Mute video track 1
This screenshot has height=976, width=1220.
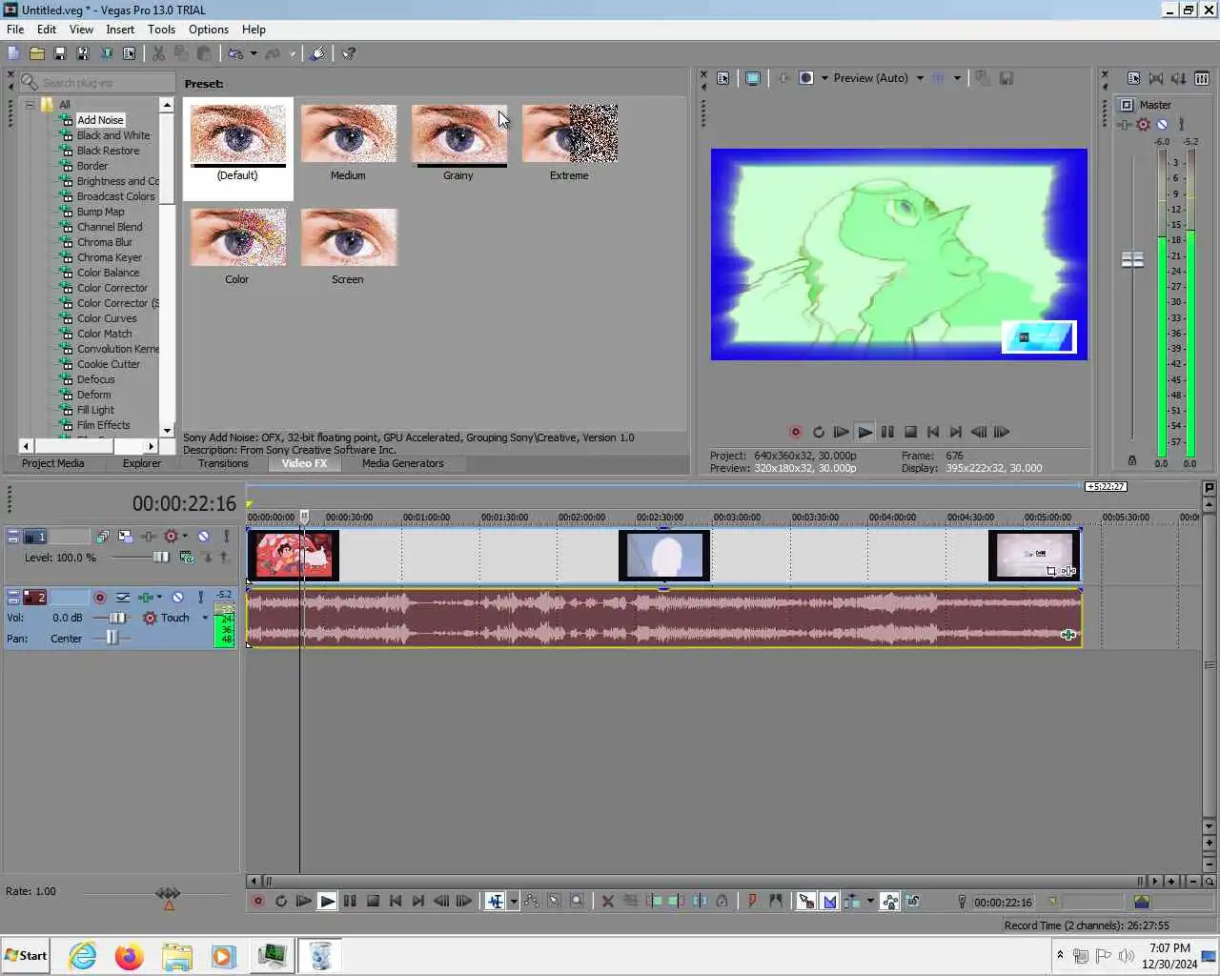coord(203,537)
